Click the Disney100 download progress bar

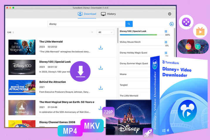click(x=138, y=35)
